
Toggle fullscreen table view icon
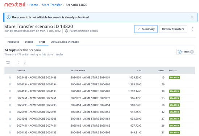pyautogui.click(x=17, y=63)
